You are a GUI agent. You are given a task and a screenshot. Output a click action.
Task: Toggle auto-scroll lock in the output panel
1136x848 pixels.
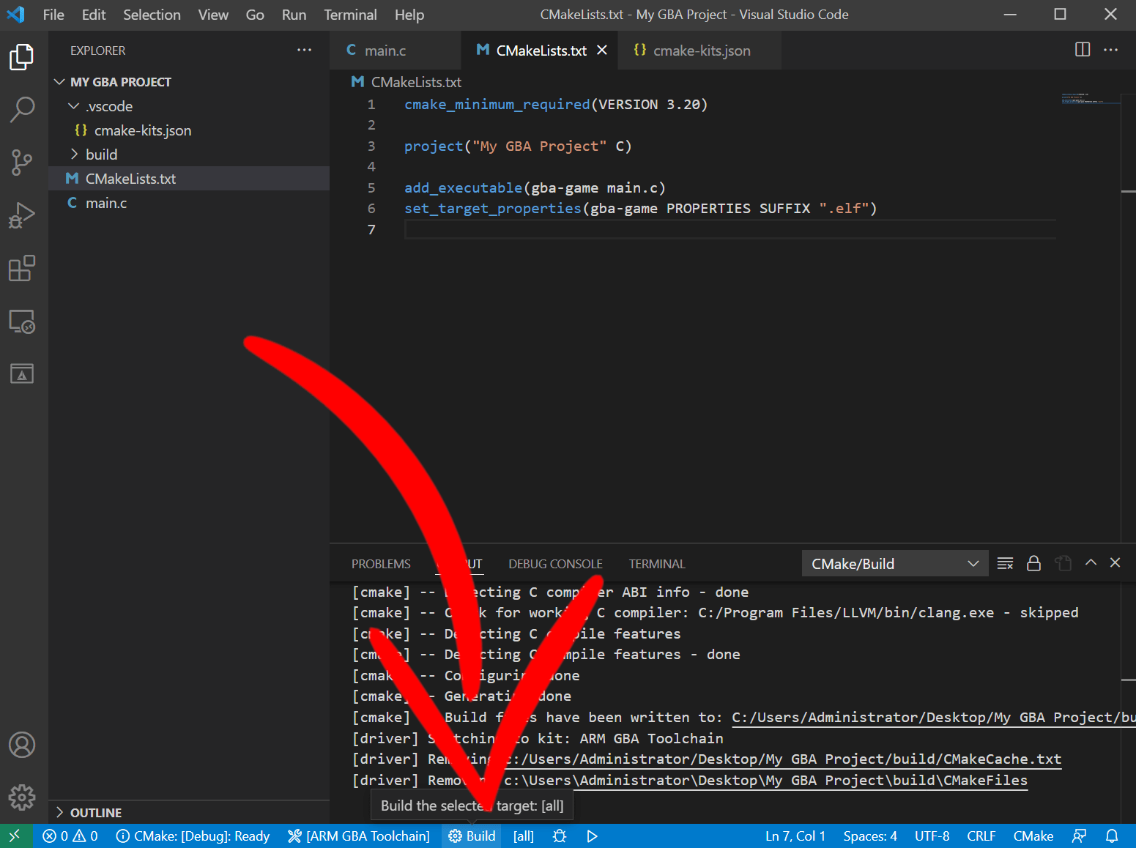click(x=1033, y=562)
